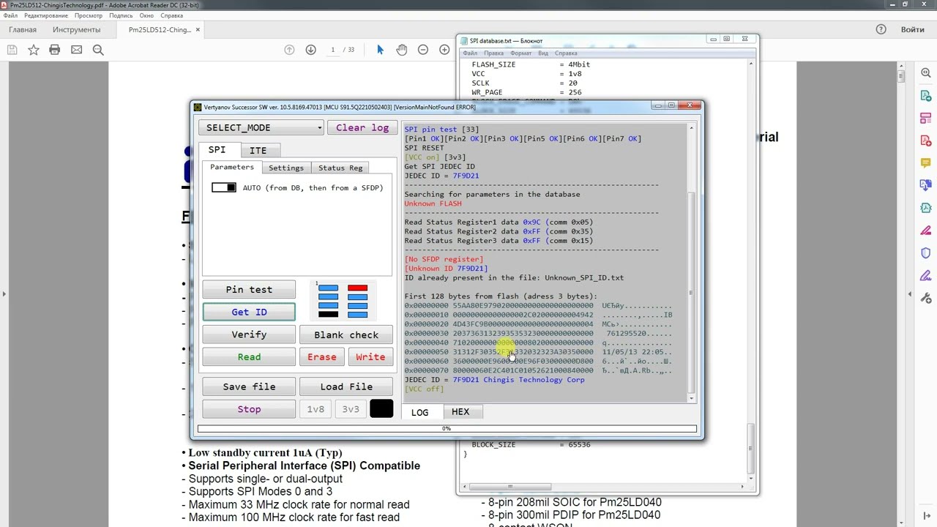Image resolution: width=937 pixels, height=527 pixels.
Task: Click the Войти sign-in button
Action: click(x=912, y=29)
